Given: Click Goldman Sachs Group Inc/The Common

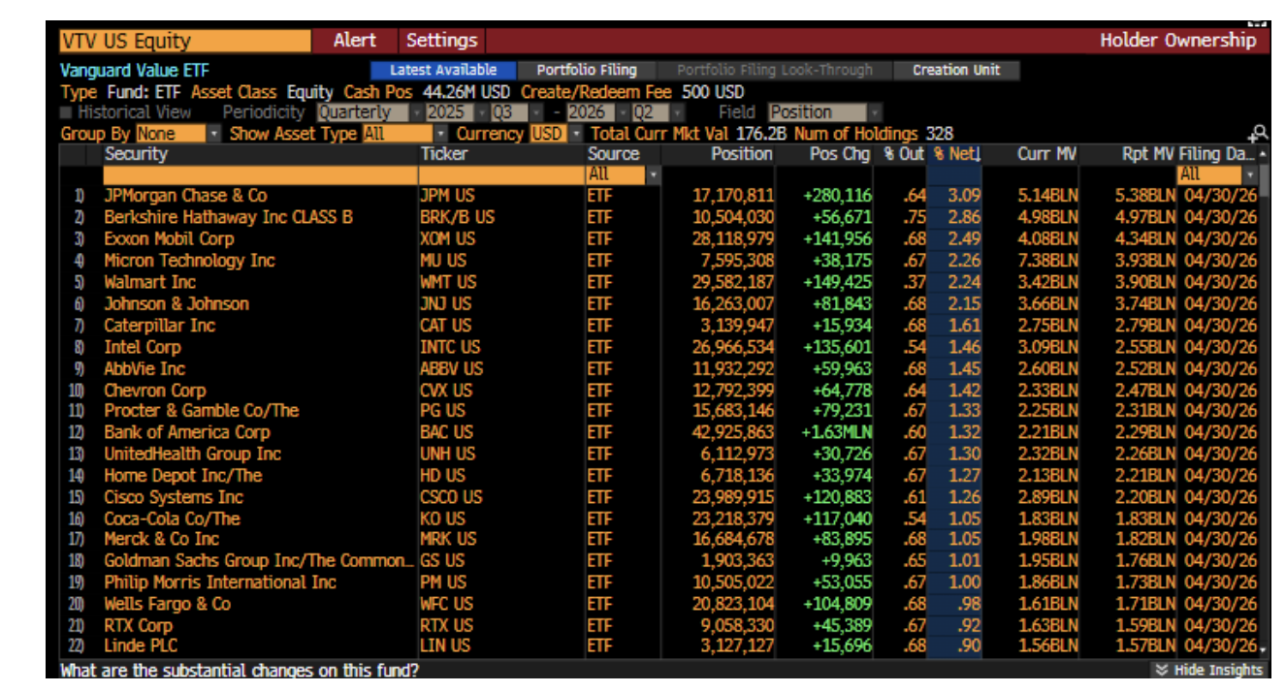Looking at the screenshot, I should (259, 560).
